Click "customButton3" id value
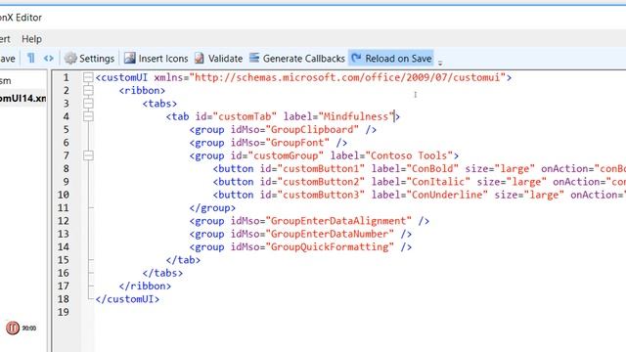Viewport: 626px width, 352px height. click(321, 195)
